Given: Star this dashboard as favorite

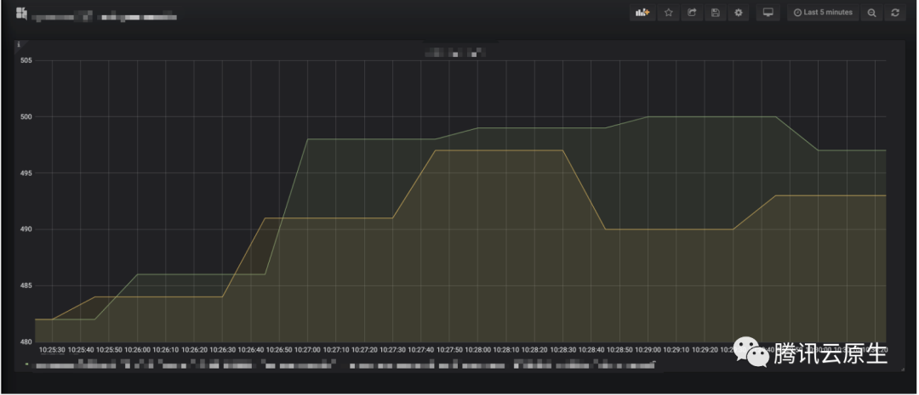Looking at the screenshot, I should tap(669, 13).
